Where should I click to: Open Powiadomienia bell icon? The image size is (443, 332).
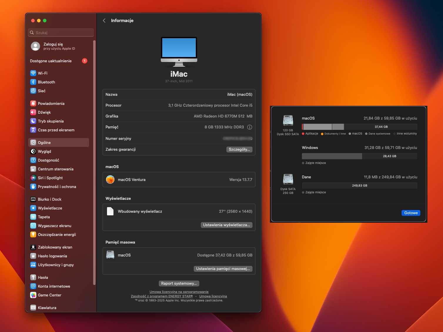point(33,103)
